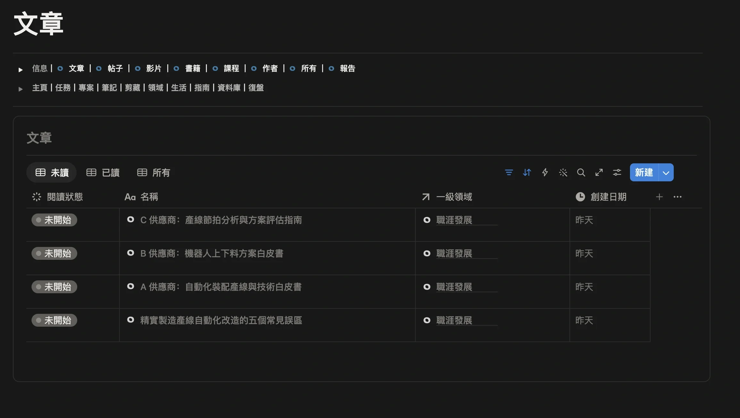Screen dimensions: 740x418
Task: Click the 一級領域 column header
Action: pos(447,197)
